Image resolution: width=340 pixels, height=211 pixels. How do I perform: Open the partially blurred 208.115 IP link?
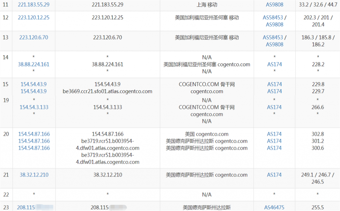[x=35, y=208]
